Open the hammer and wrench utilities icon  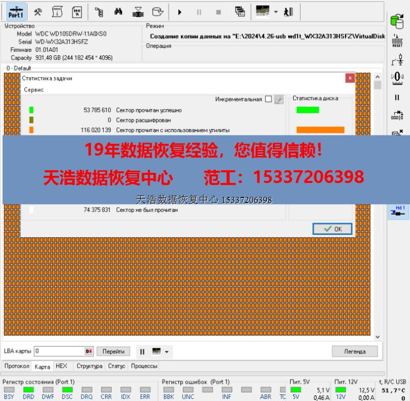click(x=38, y=11)
